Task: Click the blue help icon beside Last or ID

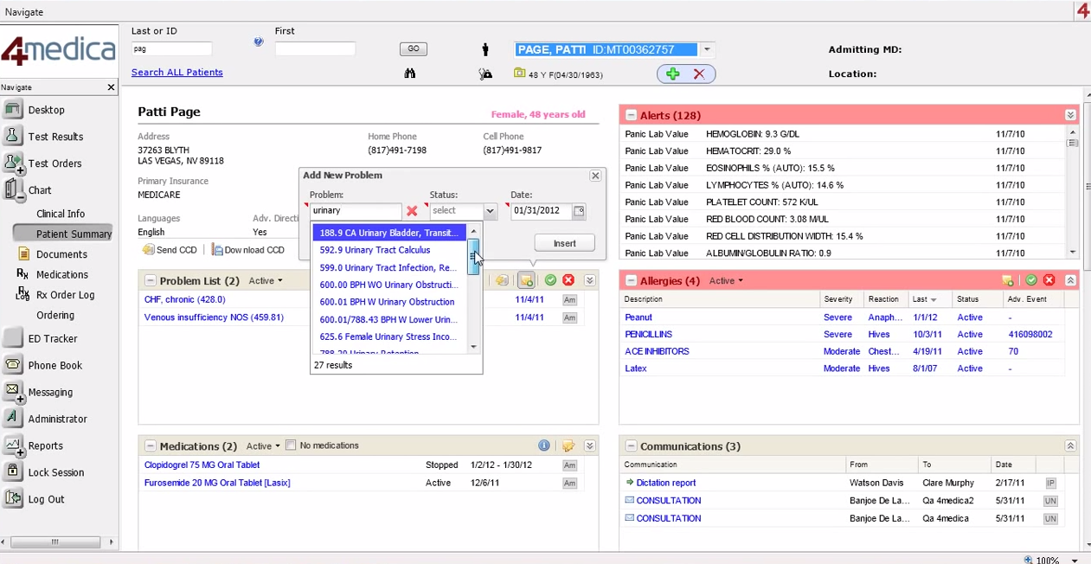Action: [258, 42]
